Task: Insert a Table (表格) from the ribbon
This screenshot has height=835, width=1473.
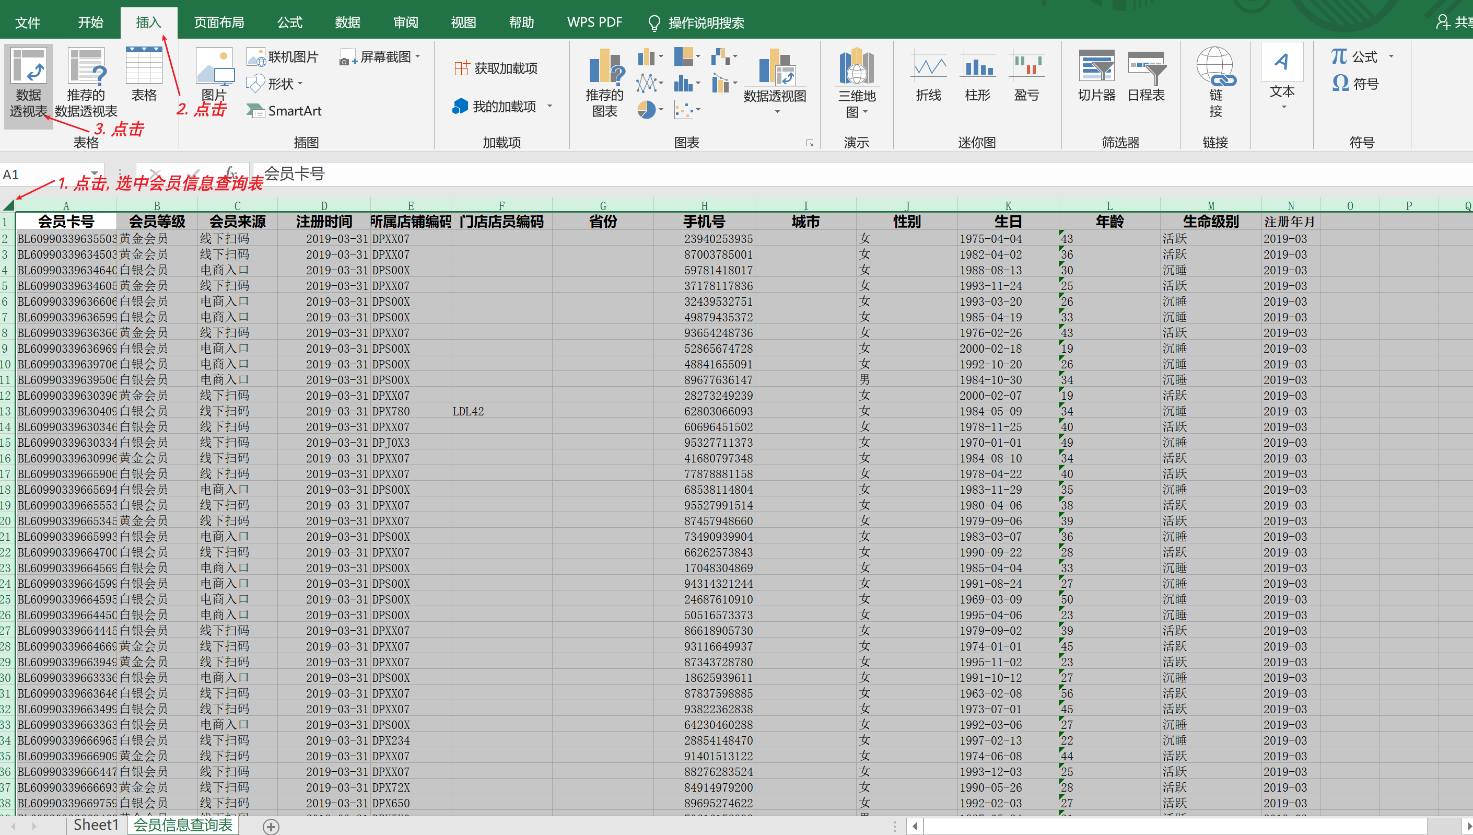Action: pos(143,67)
